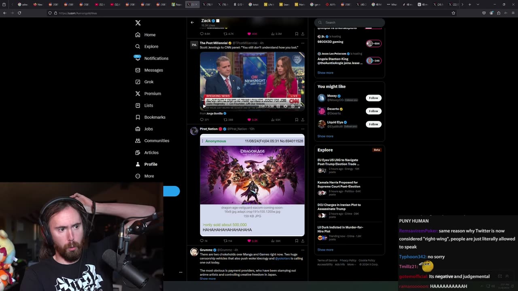Image resolution: width=518 pixels, height=291 pixels.
Task: Follow Moxsy
Action: click(374, 98)
